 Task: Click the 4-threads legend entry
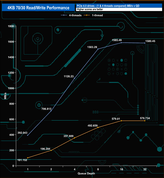(x=71, y=15)
